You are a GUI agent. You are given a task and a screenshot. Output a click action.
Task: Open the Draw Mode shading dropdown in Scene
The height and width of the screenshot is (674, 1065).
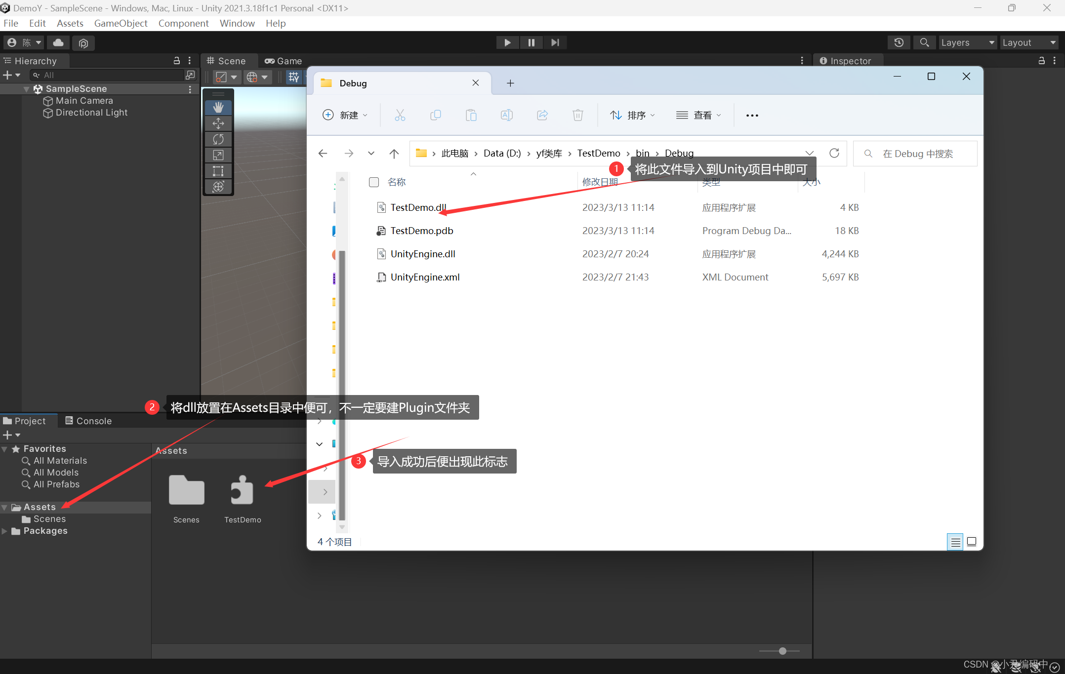tap(227, 77)
